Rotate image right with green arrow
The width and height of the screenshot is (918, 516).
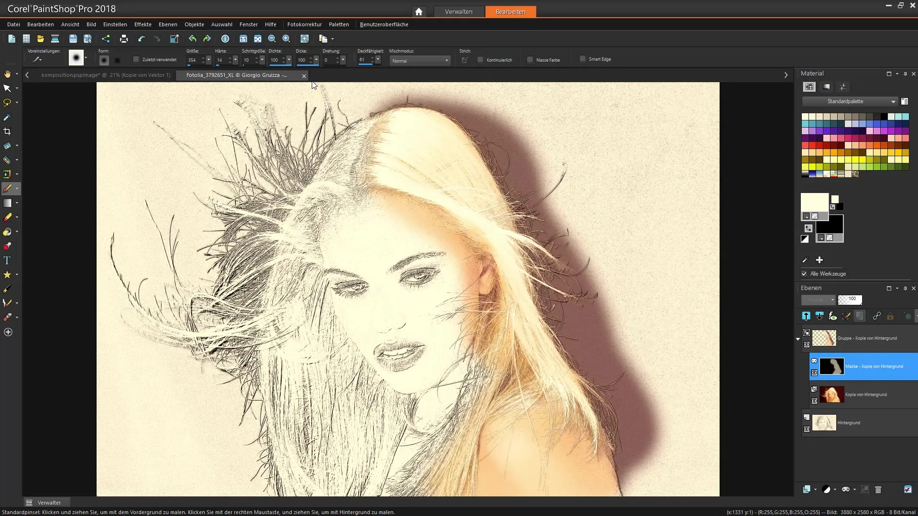click(207, 39)
